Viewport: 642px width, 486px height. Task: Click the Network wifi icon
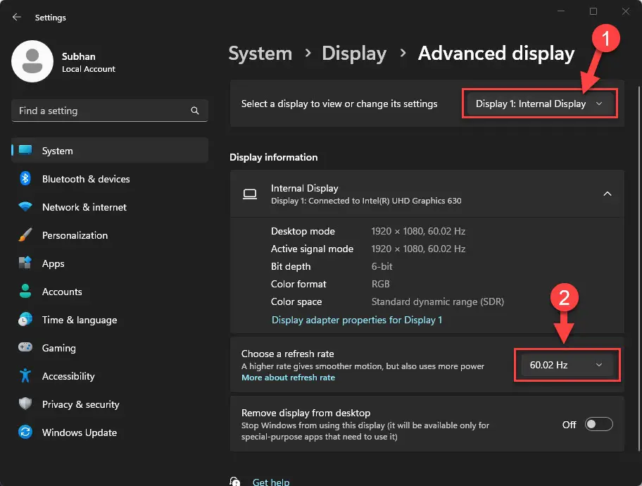pos(25,206)
